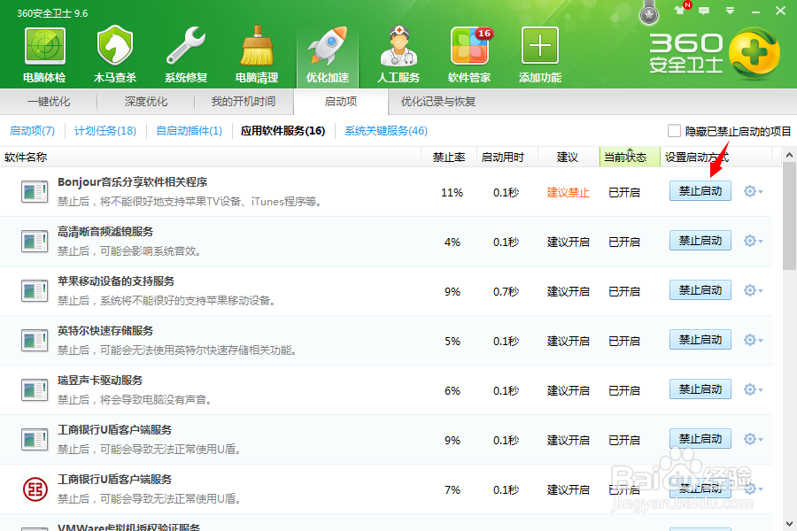This screenshot has height=531, width=797.
Task: Click 禁止启动 for 苹果移动设备的支持服务
Action: pyautogui.click(x=700, y=289)
